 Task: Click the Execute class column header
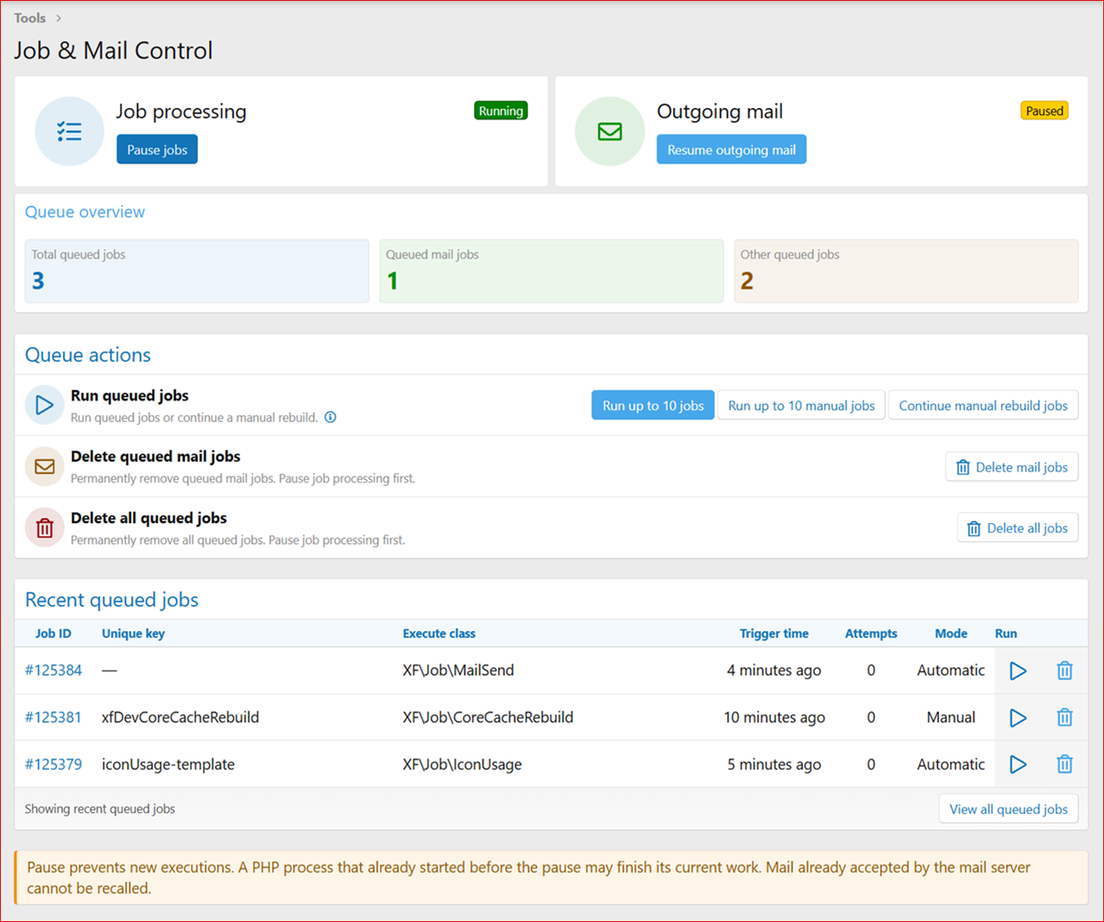[x=438, y=633]
